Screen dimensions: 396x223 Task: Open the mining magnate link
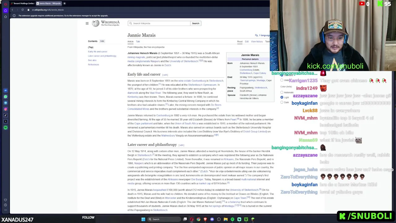click(136, 57)
